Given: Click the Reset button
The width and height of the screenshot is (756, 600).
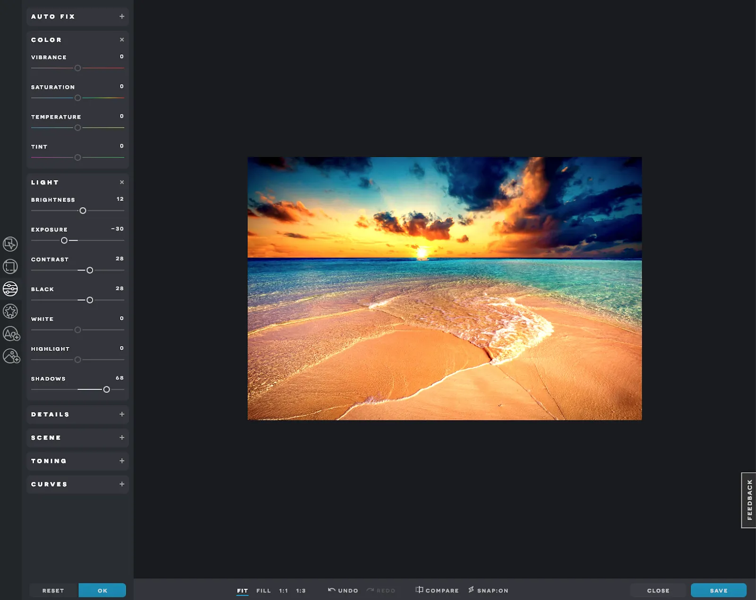Looking at the screenshot, I should [53, 590].
